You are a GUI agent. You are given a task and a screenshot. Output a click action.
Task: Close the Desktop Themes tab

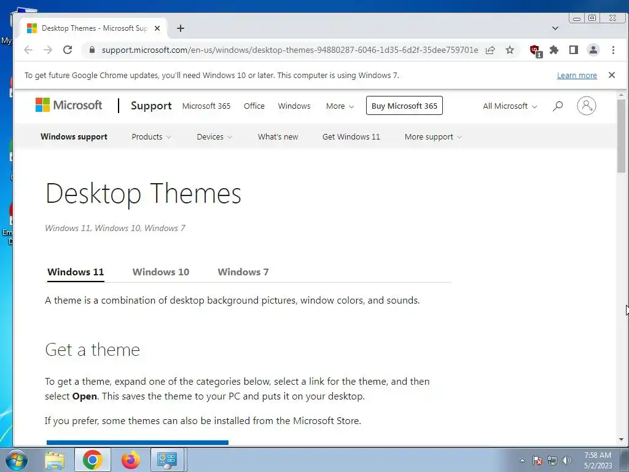point(157,28)
